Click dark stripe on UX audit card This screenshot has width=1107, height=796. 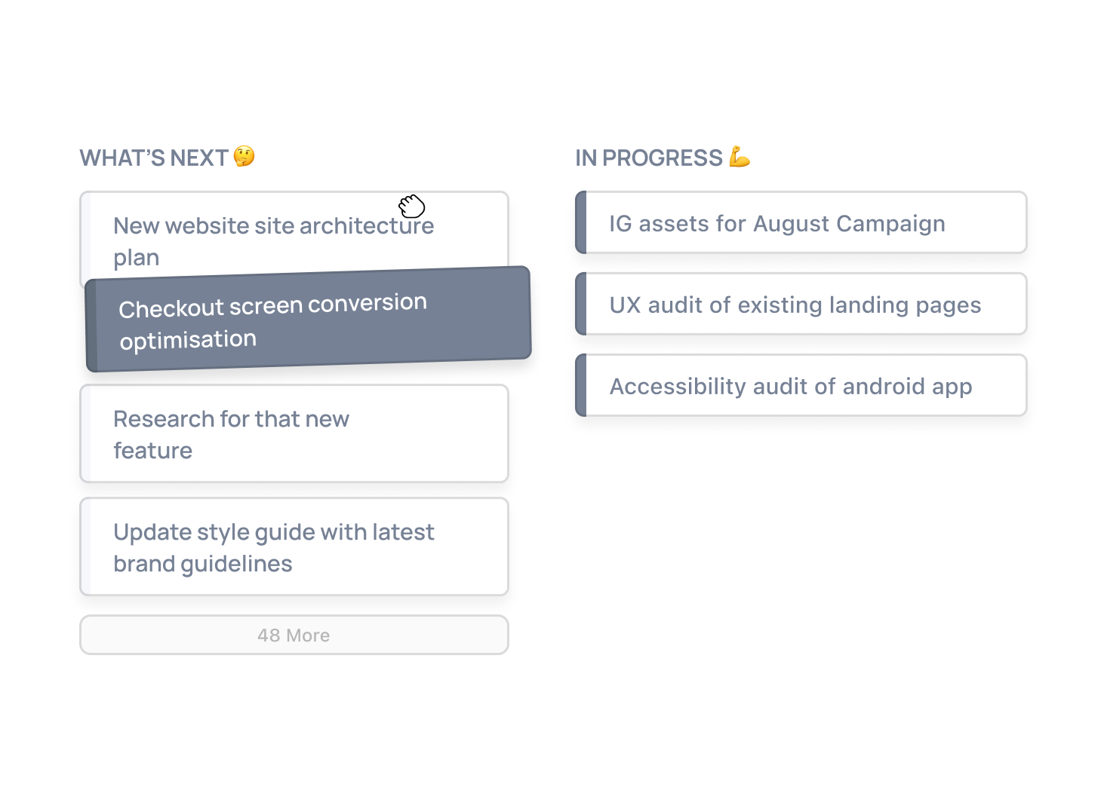[x=581, y=304]
